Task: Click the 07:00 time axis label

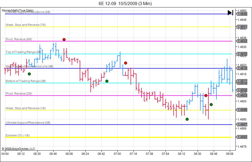Action: (117, 154)
